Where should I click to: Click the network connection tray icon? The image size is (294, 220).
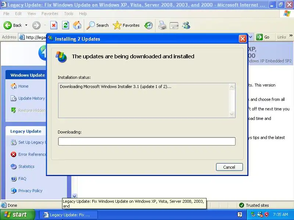[x=260, y=214]
